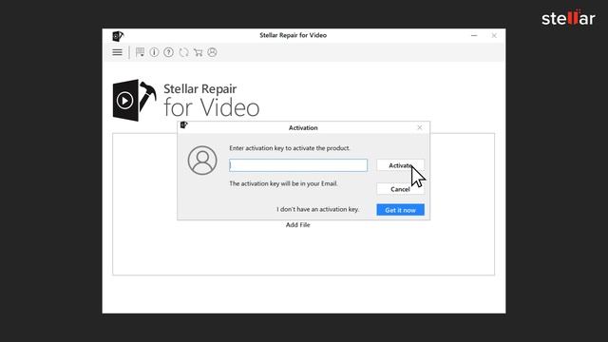Open the buy cart icon
Image resolution: width=608 pixels, height=342 pixels.
(x=199, y=52)
